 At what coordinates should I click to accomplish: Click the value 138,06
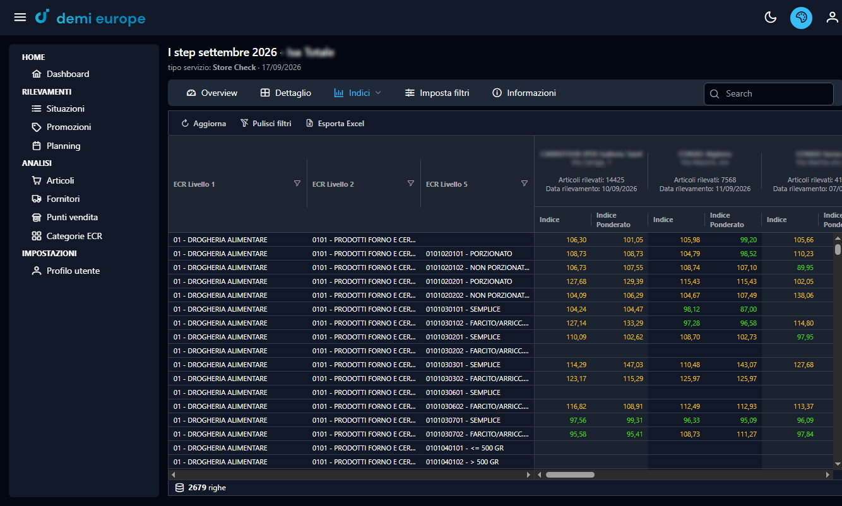(x=803, y=295)
